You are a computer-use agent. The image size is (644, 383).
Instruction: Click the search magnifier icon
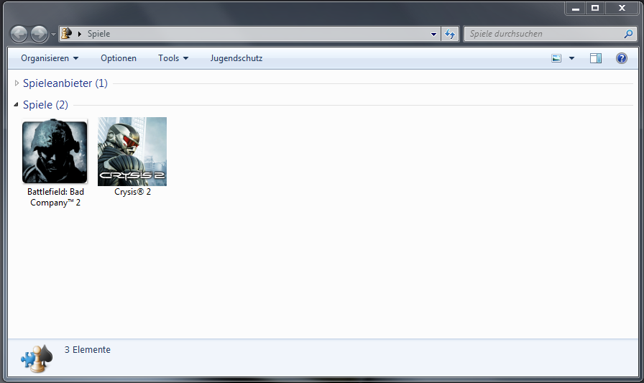pyautogui.click(x=628, y=34)
